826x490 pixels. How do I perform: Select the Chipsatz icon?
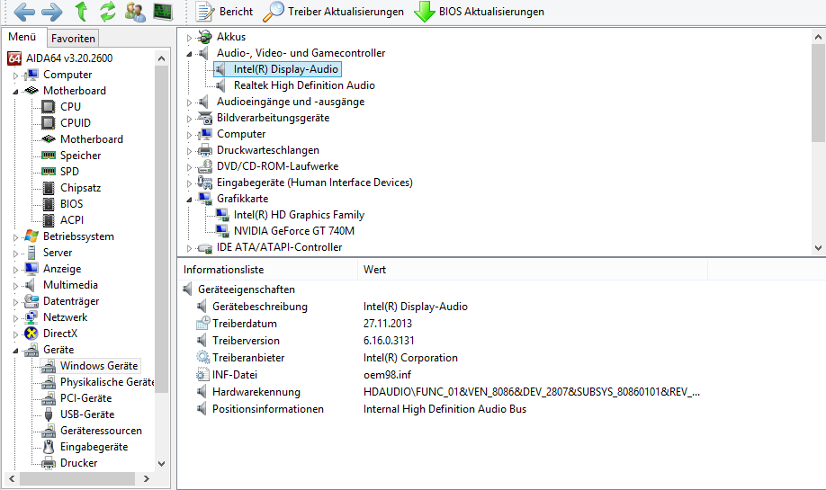pos(49,188)
